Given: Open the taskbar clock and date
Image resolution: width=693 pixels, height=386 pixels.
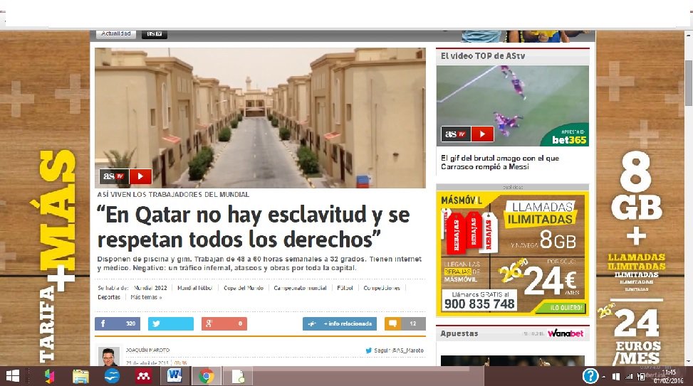Looking at the screenshot, I should coord(668,376).
